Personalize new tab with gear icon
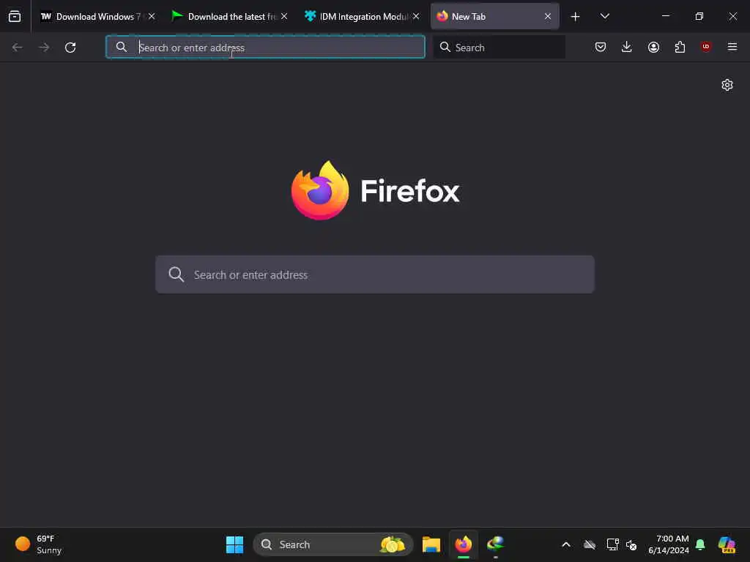The image size is (750, 562). (727, 85)
